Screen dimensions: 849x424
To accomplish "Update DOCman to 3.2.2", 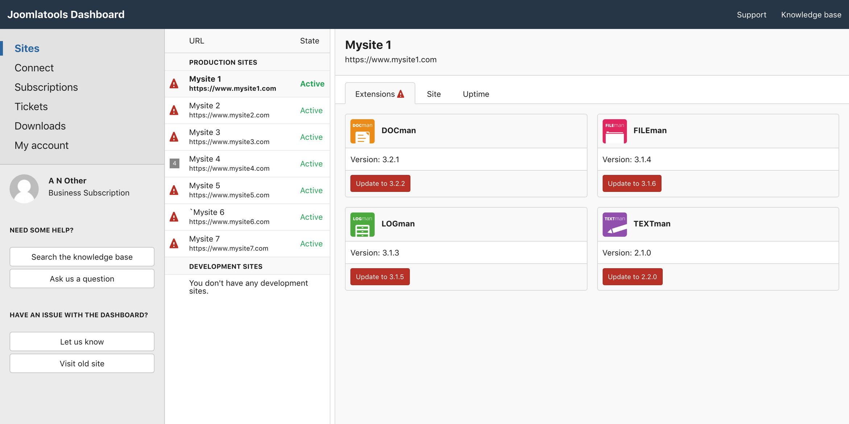I will click(380, 183).
